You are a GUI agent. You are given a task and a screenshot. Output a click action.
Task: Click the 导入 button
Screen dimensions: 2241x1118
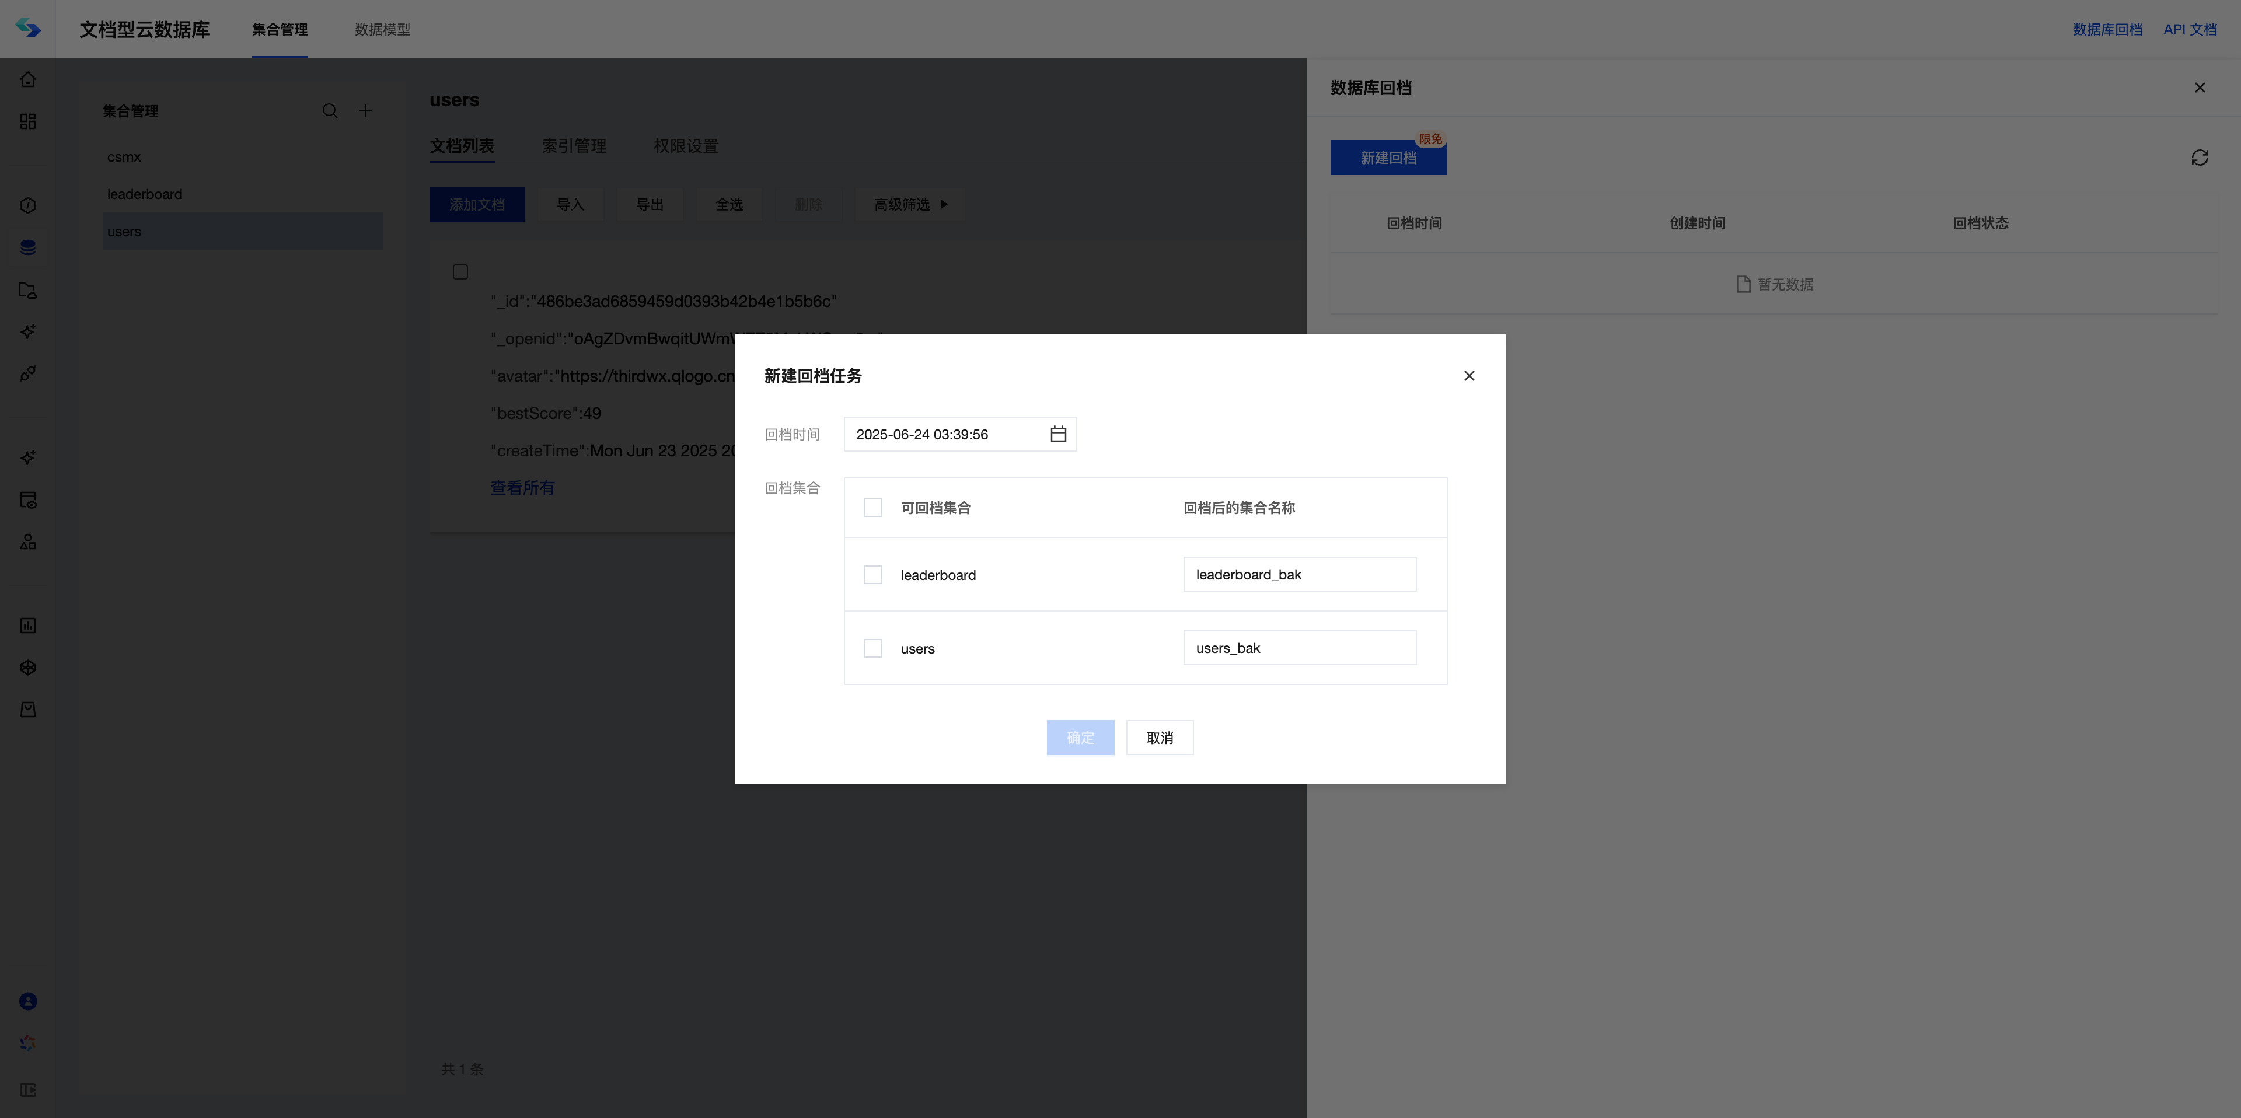pyautogui.click(x=570, y=204)
